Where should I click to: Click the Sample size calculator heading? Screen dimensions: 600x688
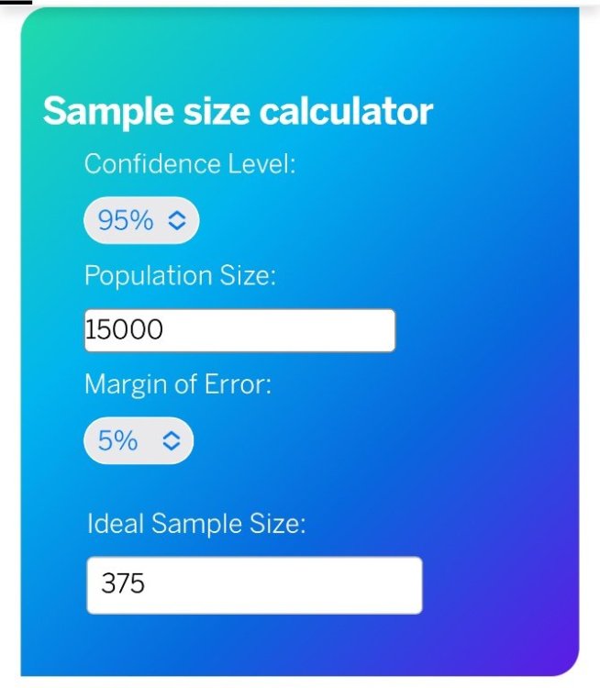coord(238,112)
